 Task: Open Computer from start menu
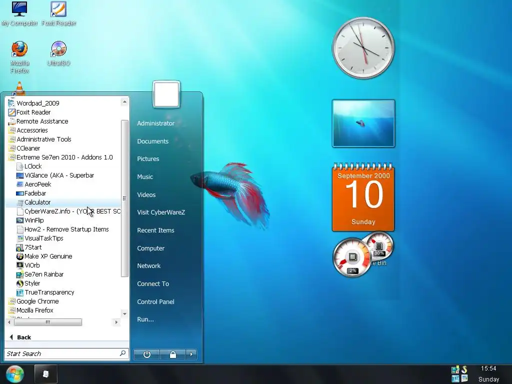coord(151,248)
